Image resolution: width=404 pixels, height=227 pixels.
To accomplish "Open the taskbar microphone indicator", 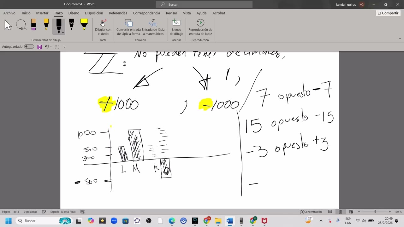I will tap(338, 221).
